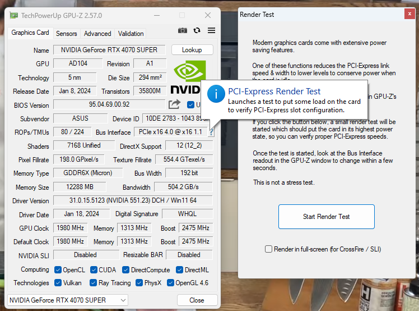Image resolution: width=419 pixels, height=311 pixels.
Task: Click the Bandwidth value 504.2 GB/s
Action: tap(183, 187)
